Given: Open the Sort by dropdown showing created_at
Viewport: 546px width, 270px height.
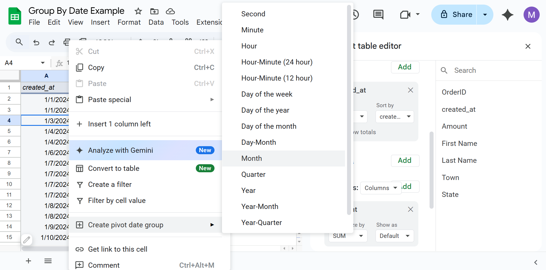Looking at the screenshot, I should (x=394, y=117).
